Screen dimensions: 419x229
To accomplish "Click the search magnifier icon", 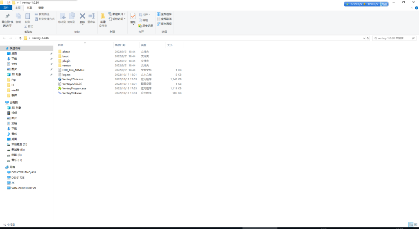I will [x=413, y=38].
